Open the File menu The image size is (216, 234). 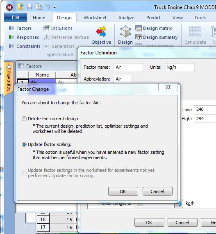tap(16, 17)
